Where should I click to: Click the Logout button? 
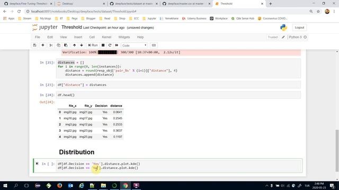299,27
